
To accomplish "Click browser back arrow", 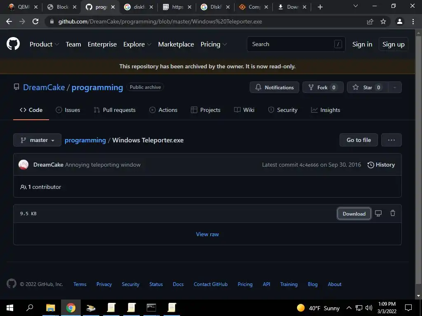I will tap(9, 21).
